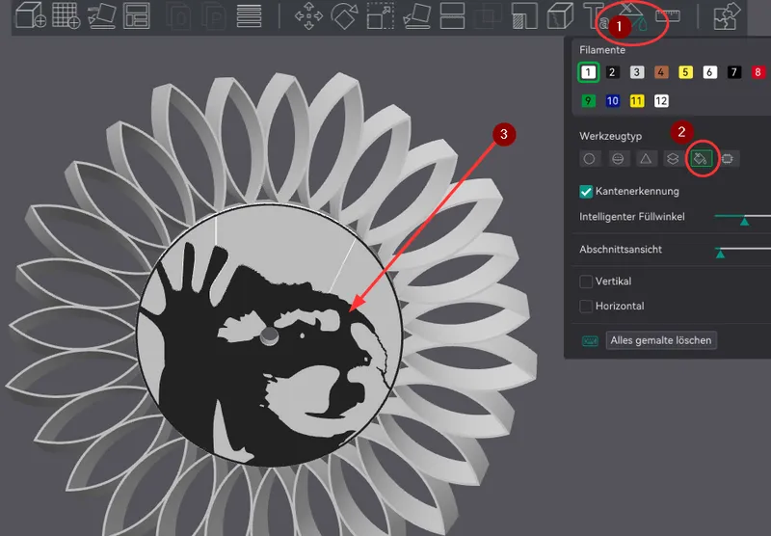Image resolution: width=771 pixels, height=536 pixels.
Task: Click the Abschnittsansicht label
Action: click(621, 250)
